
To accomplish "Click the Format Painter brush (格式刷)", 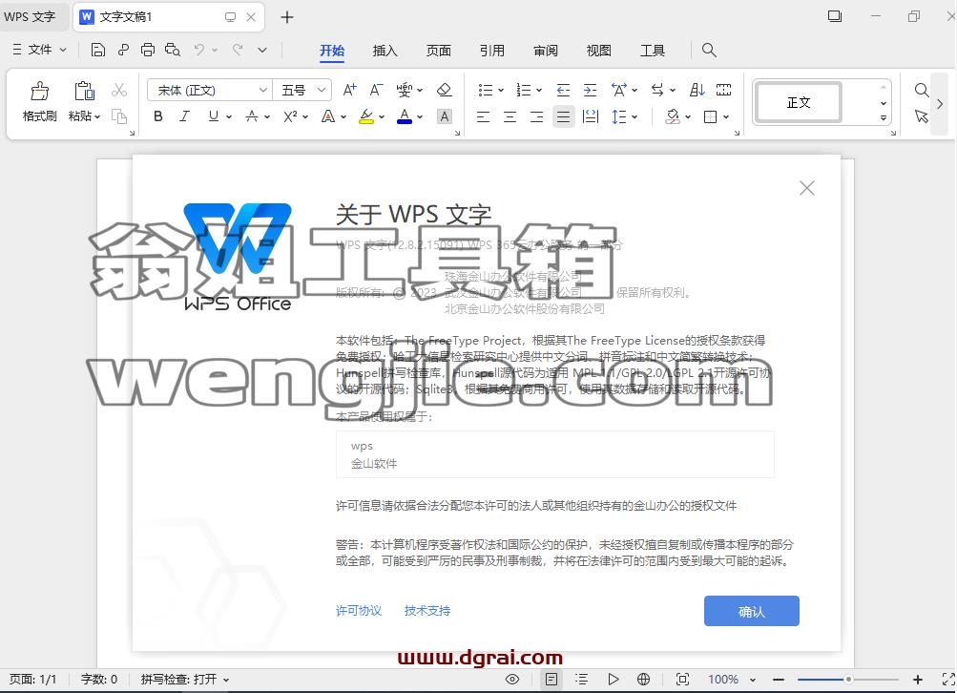I will [x=40, y=91].
